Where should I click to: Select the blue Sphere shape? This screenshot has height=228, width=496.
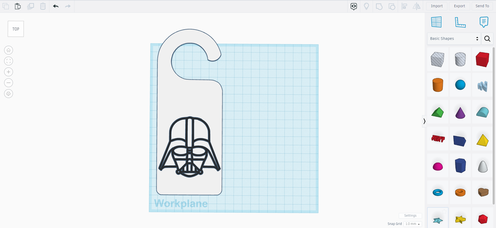click(460, 85)
